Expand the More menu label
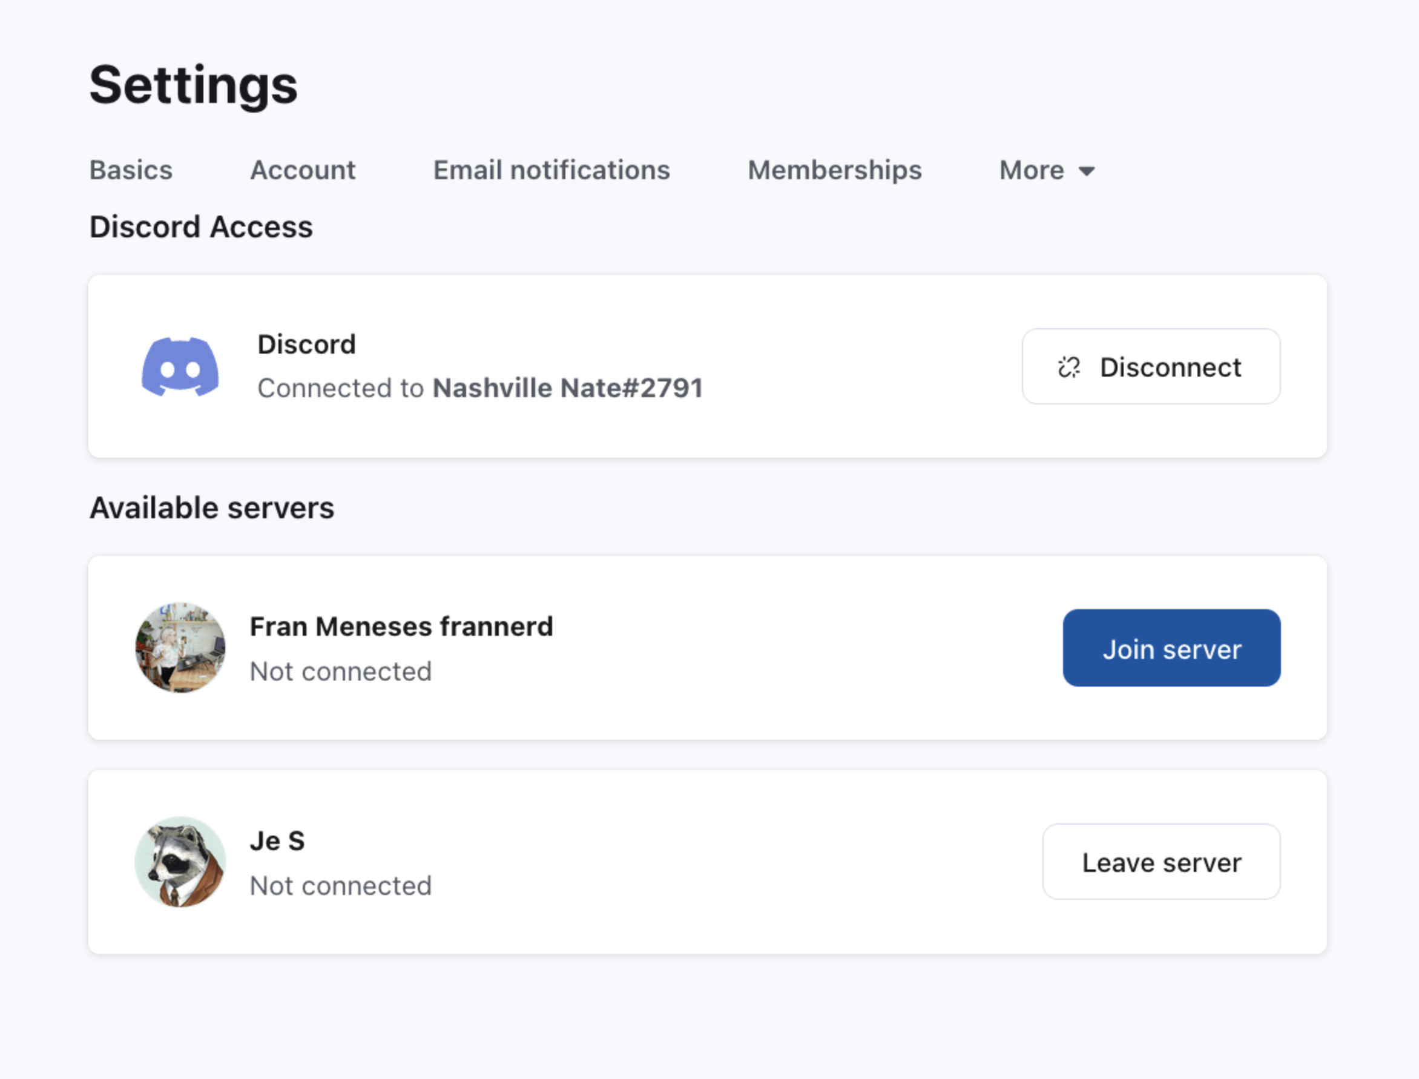 pyautogui.click(x=1031, y=170)
